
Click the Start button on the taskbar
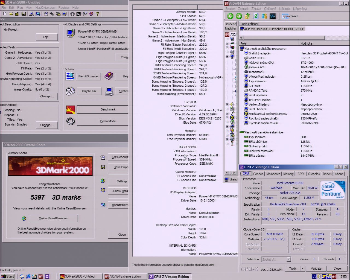7,276
